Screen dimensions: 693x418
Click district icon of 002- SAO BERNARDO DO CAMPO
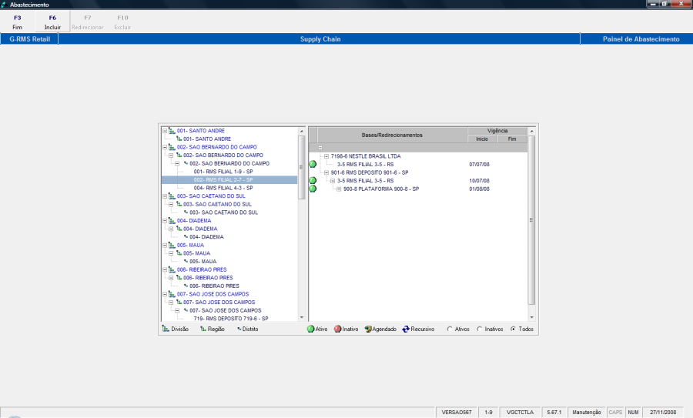pos(186,163)
